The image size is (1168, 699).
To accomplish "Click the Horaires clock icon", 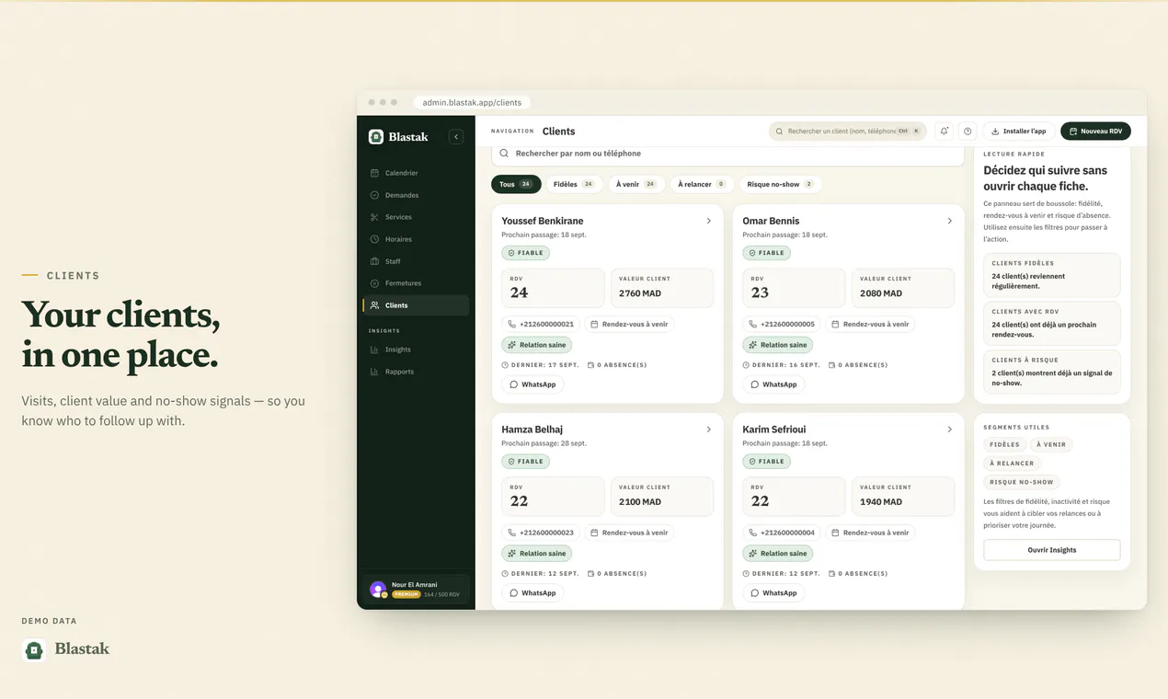I will point(374,239).
